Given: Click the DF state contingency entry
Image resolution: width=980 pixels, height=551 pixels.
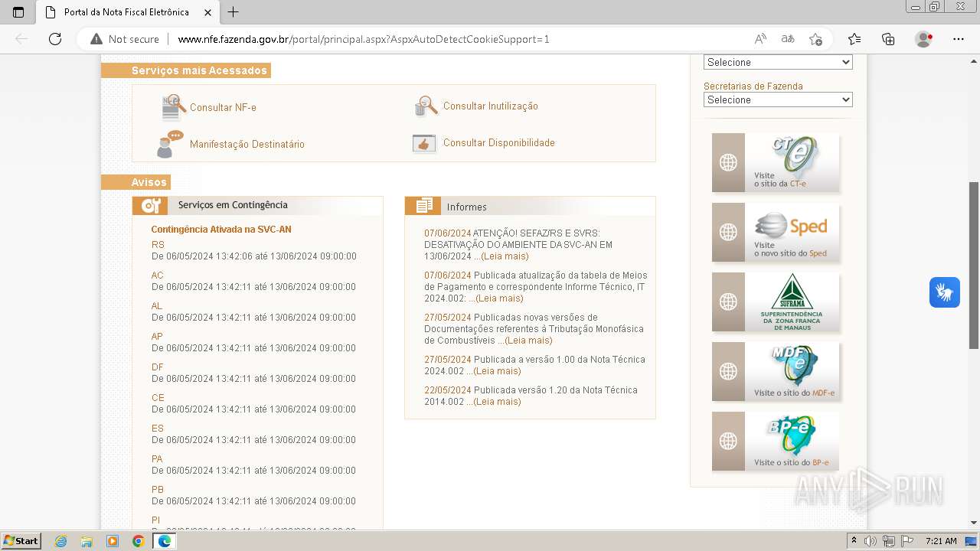Looking at the screenshot, I should [157, 367].
